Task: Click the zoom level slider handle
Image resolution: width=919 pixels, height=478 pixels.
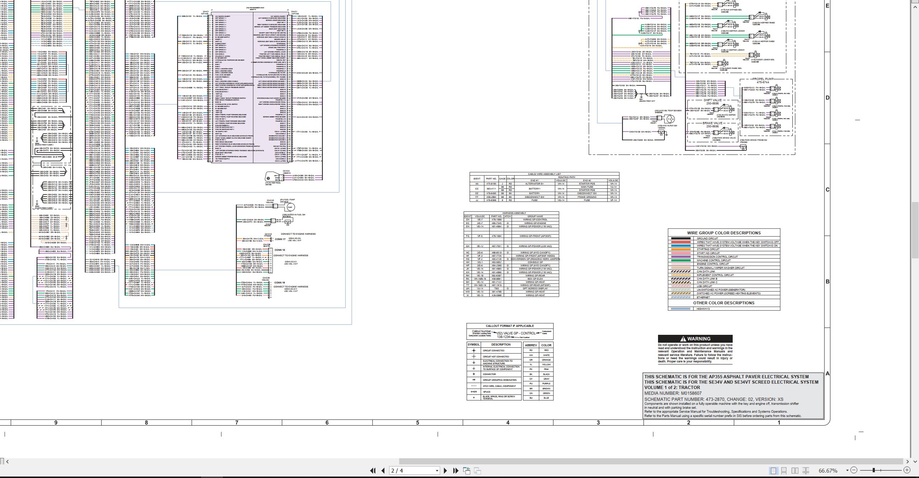Action: pyautogui.click(x=874, y=470)
